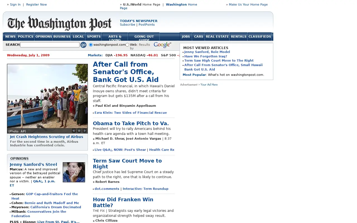This screenshot has width=357, height=223.
Task: Open the Local navigation tab
Action: click(x=78, y=37)
